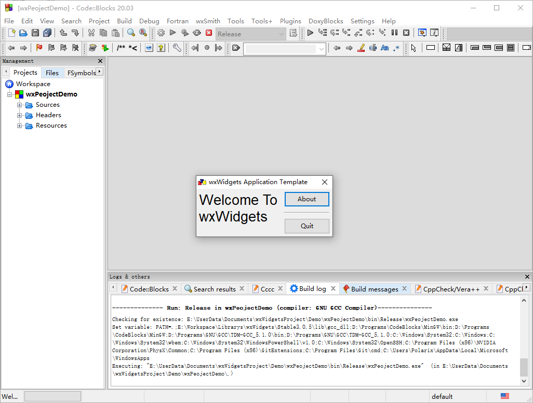Click the DoxyBlocks block comment /** icon
This screenshot has height=403, width=533.
[121, 48]
